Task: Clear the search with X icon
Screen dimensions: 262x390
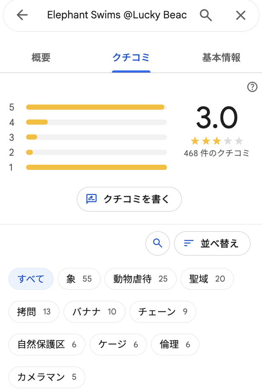Action: [241, 15]
